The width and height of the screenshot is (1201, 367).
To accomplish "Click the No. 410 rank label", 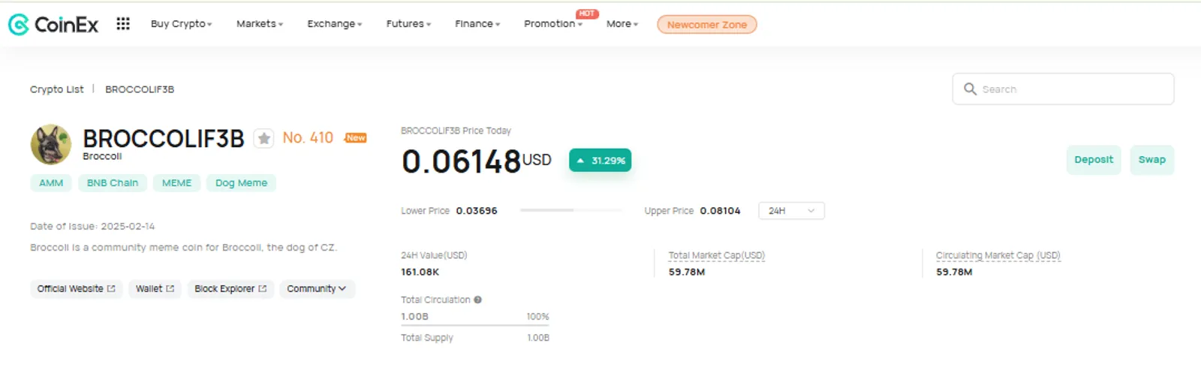I will tap(308, 138).
